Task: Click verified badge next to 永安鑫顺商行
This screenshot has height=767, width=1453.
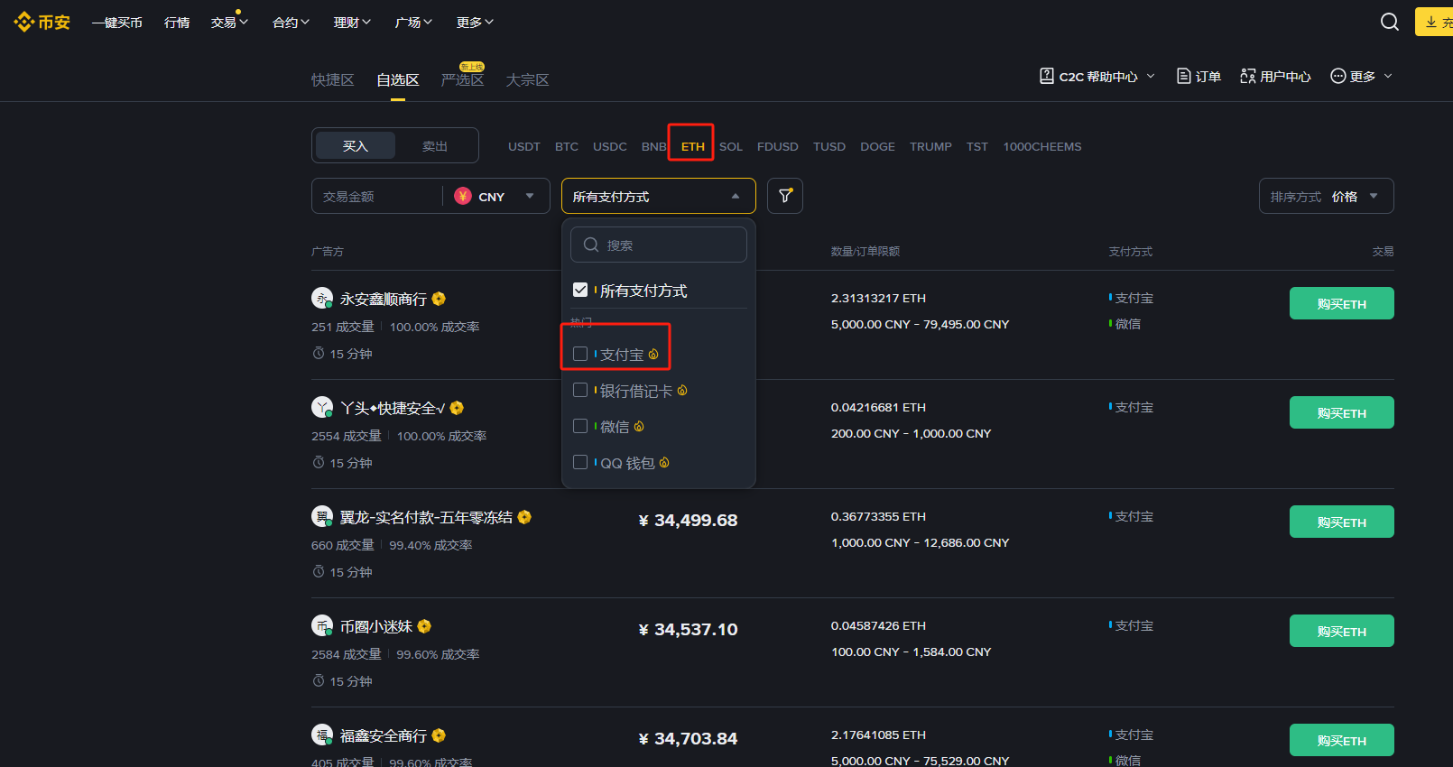Action: pos(439,299)
